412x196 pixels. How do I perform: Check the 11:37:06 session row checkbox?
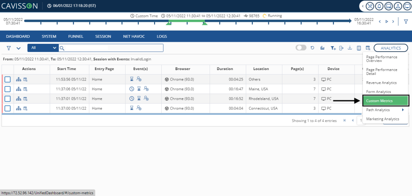point(7,89)
